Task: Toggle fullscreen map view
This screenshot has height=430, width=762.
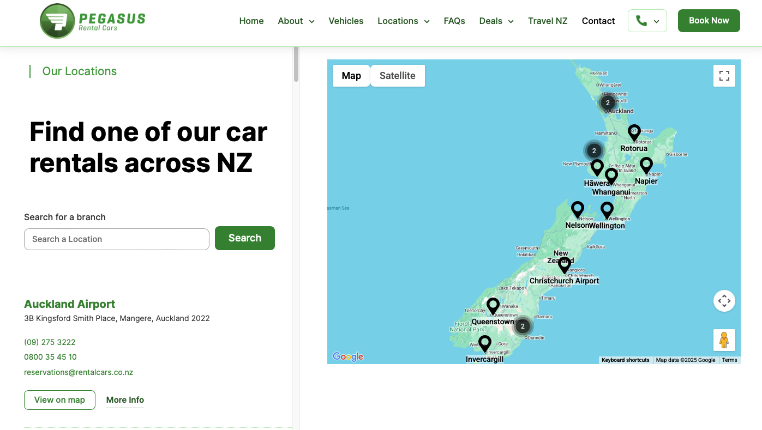Action: [x=724, y=76]
